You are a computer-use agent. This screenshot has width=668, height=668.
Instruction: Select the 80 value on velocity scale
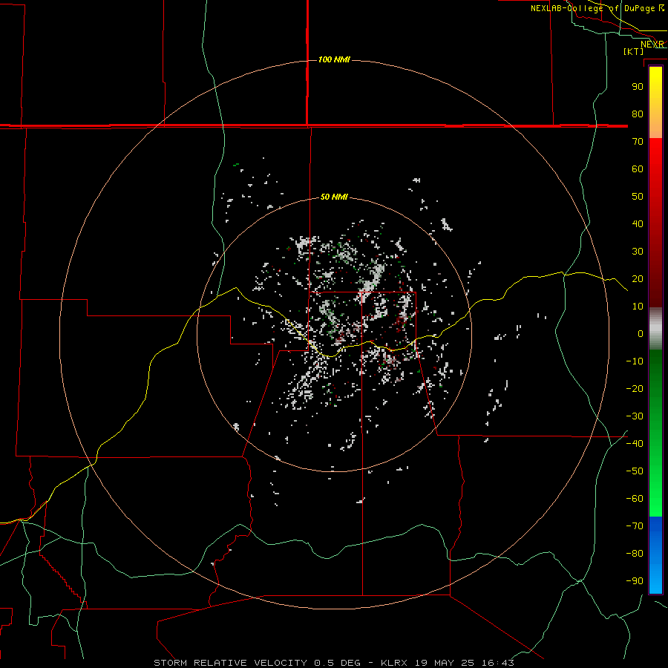click(x=638, y=114)
